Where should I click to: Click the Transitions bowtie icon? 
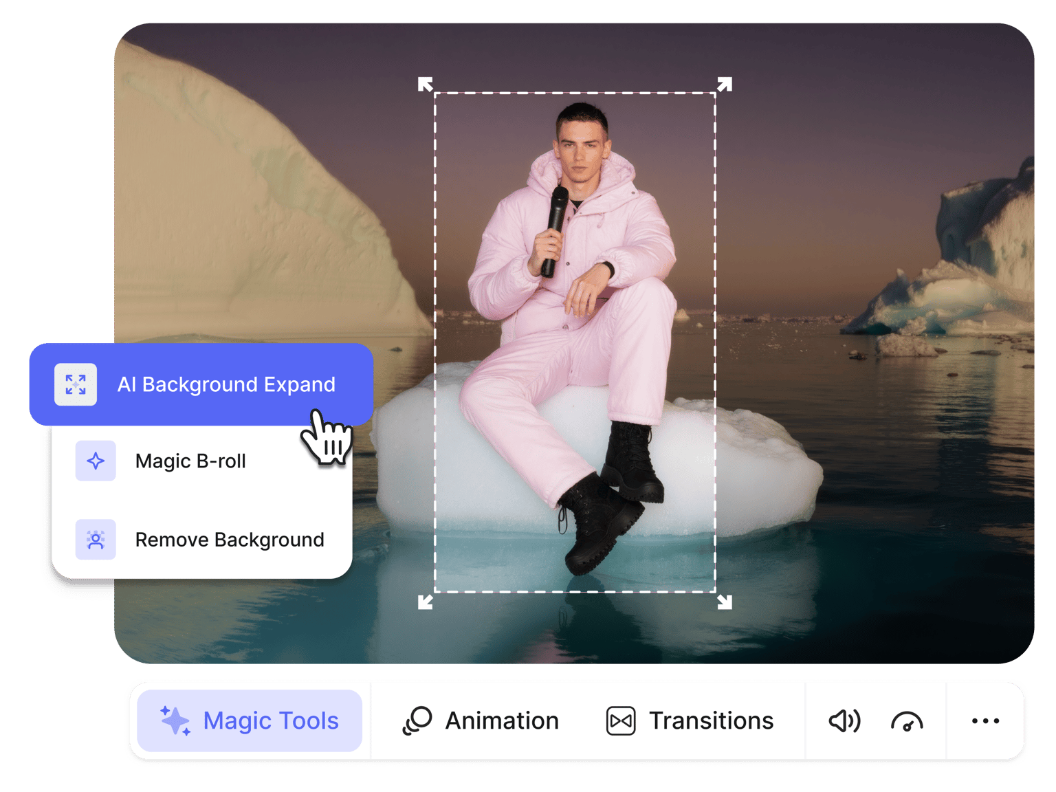621,720
